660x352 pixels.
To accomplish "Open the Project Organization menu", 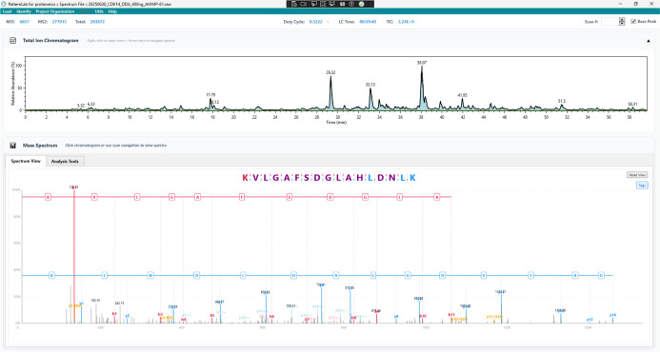I will pyautogui.click(x=54, y=11).
